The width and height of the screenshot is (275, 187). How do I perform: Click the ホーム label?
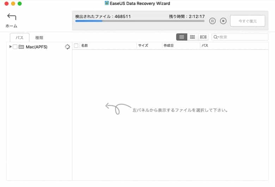click(11, 26)
